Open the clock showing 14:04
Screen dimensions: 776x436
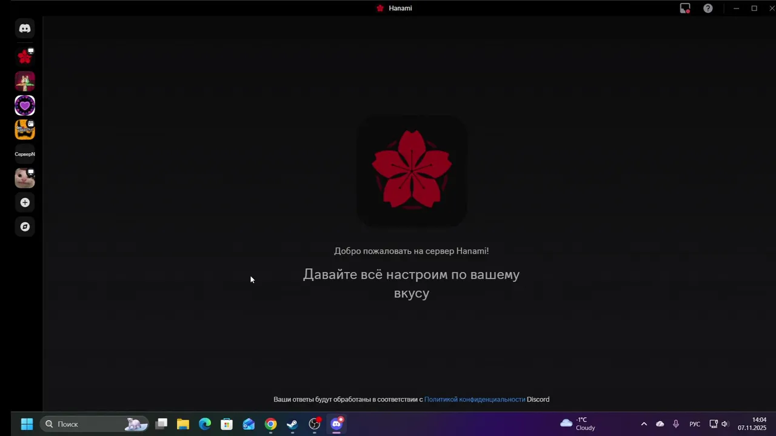point(752,424)
